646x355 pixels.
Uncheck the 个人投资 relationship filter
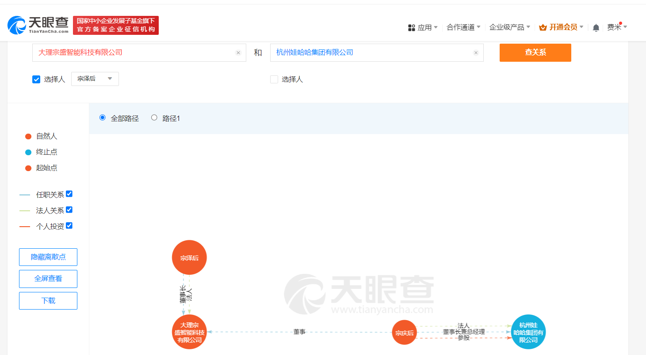69,225
